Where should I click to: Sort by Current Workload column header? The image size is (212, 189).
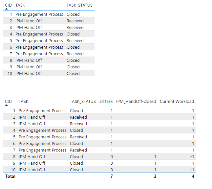pyautogui.click(x=177, y=102)
